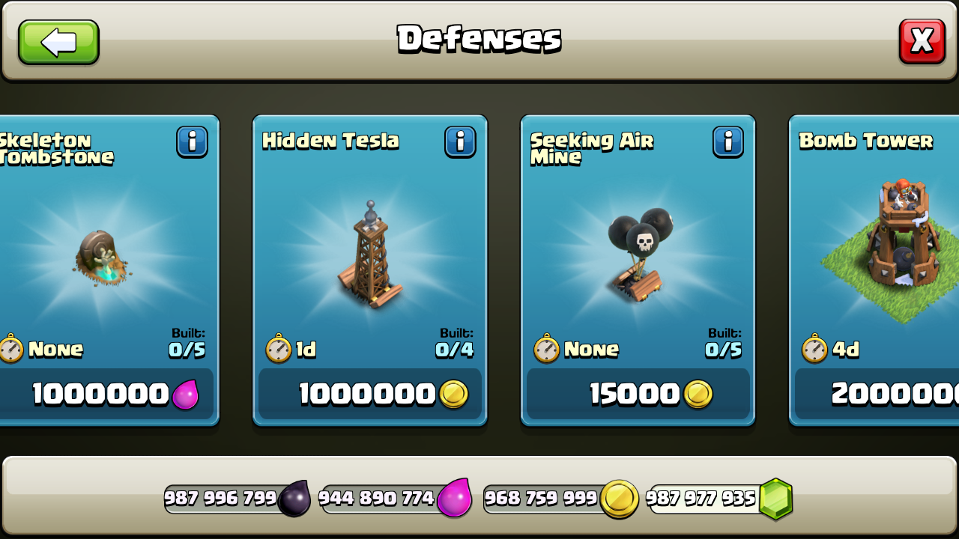The height and width of the screenshot is (539, 959).
Task: Buy Hidden Tesla for 1000000 gold
Action: 370,394
